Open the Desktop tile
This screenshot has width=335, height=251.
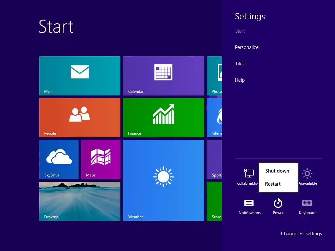[x=80, y=201]
